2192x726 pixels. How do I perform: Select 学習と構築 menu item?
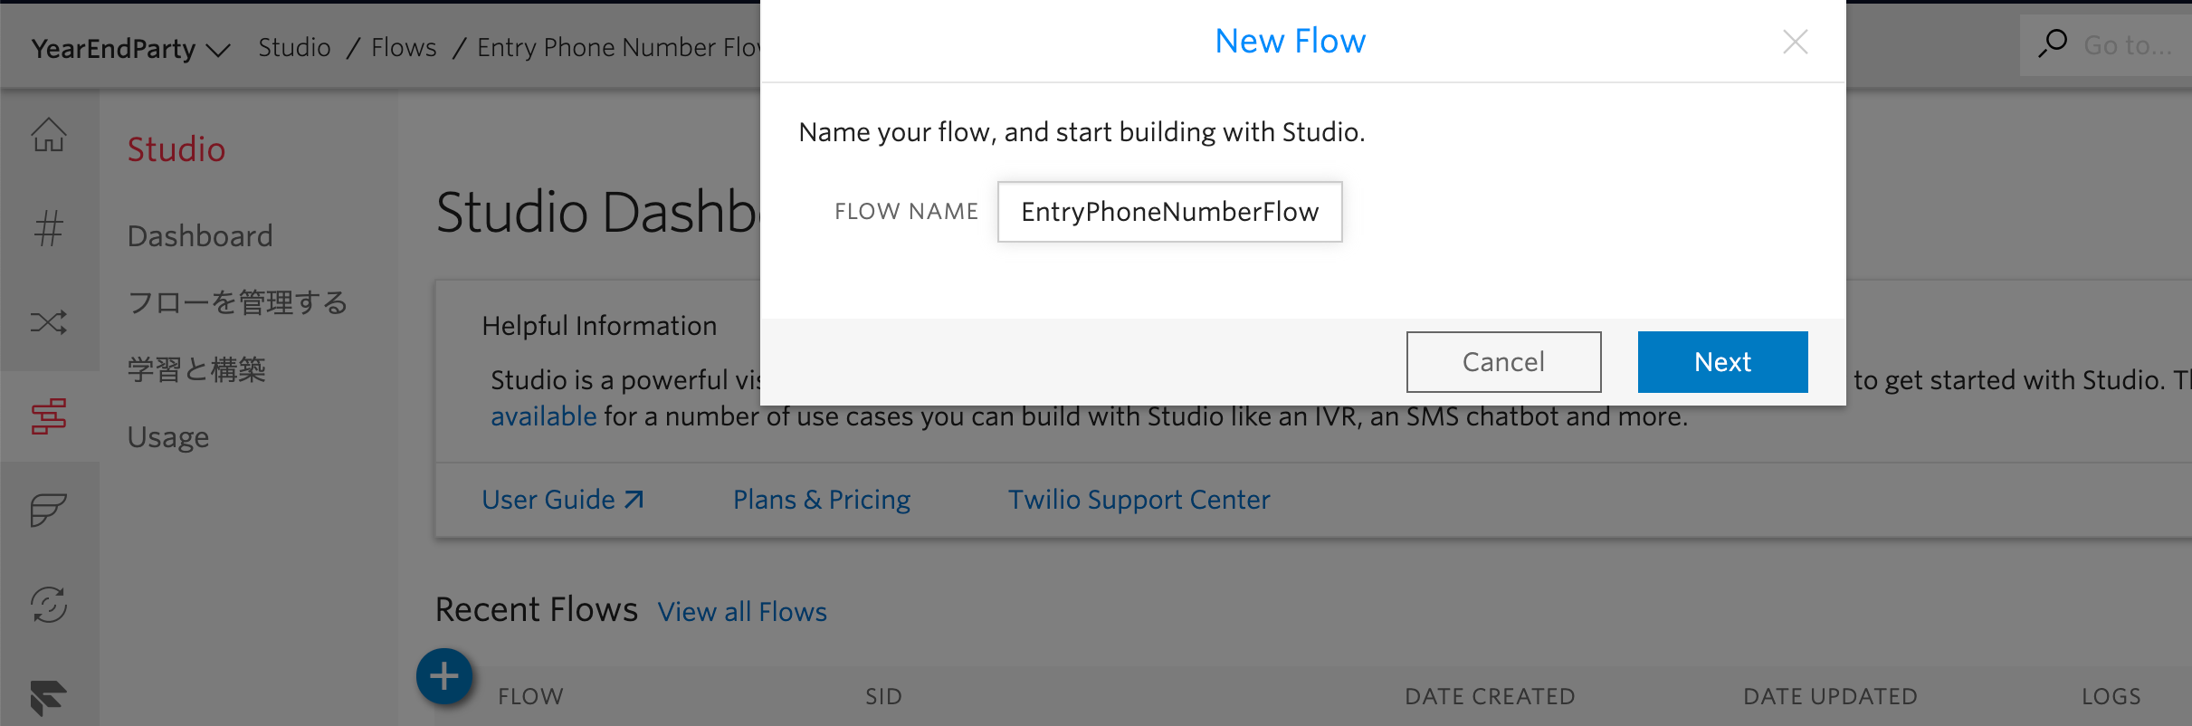coord(196,369)
